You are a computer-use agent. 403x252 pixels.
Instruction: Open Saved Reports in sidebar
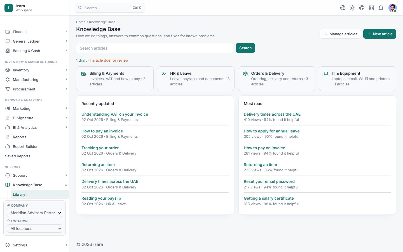tap(18, 156)
